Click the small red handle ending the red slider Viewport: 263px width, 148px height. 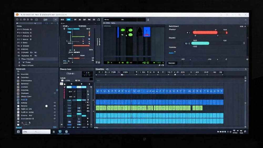pos(227,33)
